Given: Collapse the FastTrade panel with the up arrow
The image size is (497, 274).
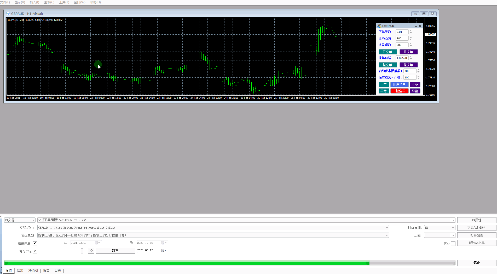Looking at the screenshot, I should [416, 26].
